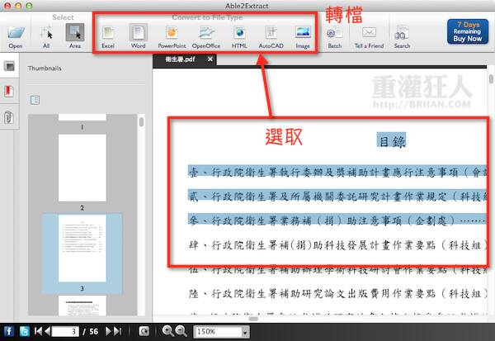Click the line starting with 貳、行政院衛生署
The image size is (495, 341).
tap(337, 197)
